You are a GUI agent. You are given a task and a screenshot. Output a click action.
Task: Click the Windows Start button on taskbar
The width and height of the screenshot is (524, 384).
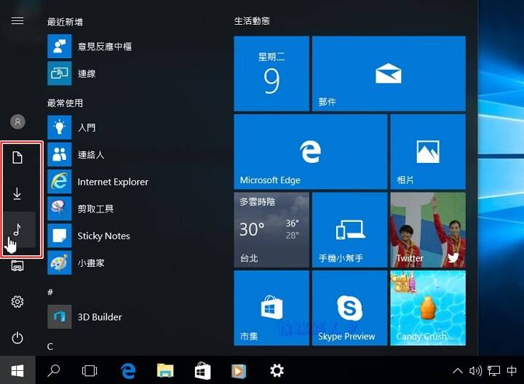pos(17,370)
